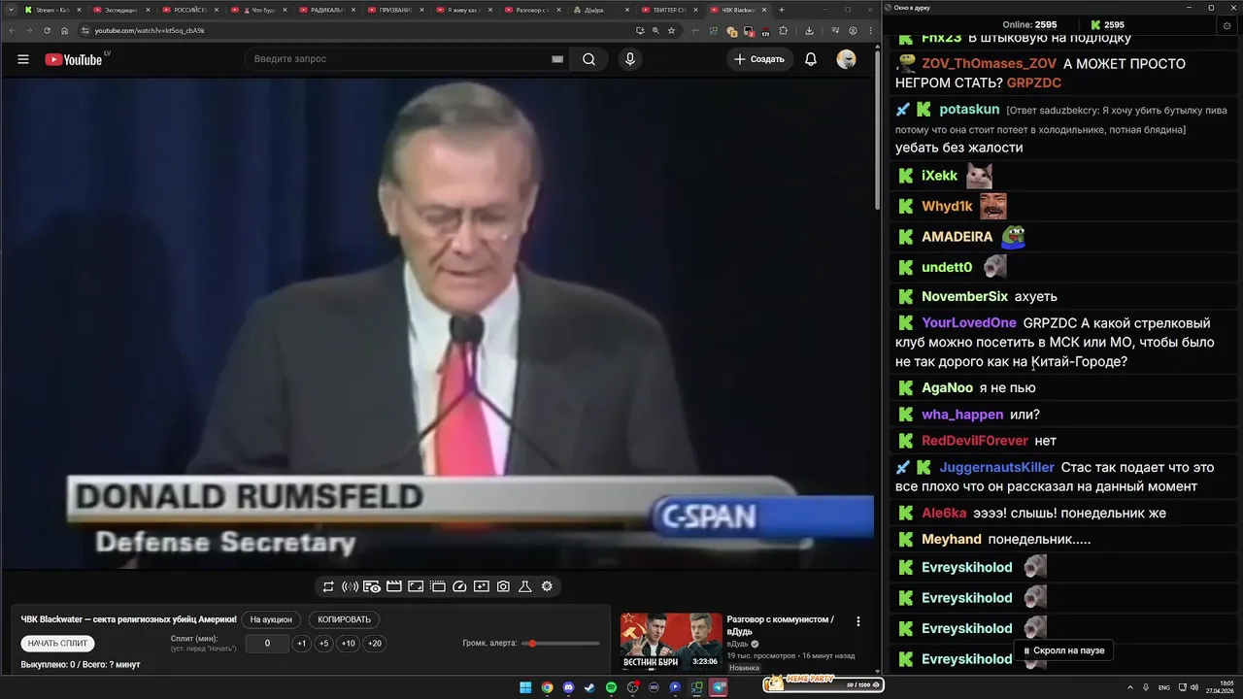Click the Создать create button

[758, 59]
